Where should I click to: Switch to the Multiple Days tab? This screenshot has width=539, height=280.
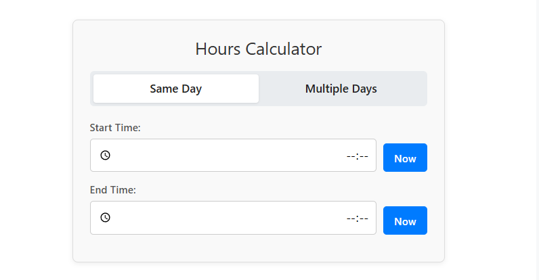tap(341, 89)
